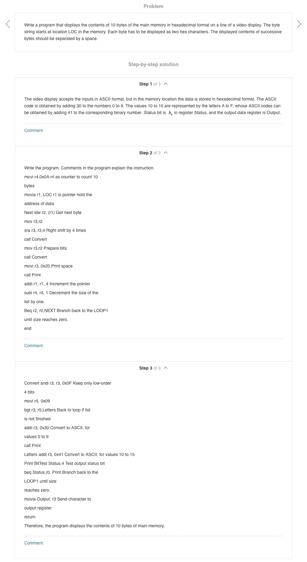Click the "end" line in Step 2

pos(28,328)
